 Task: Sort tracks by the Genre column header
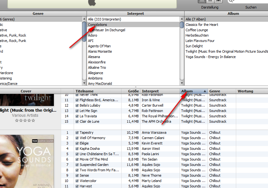[222, 91]
